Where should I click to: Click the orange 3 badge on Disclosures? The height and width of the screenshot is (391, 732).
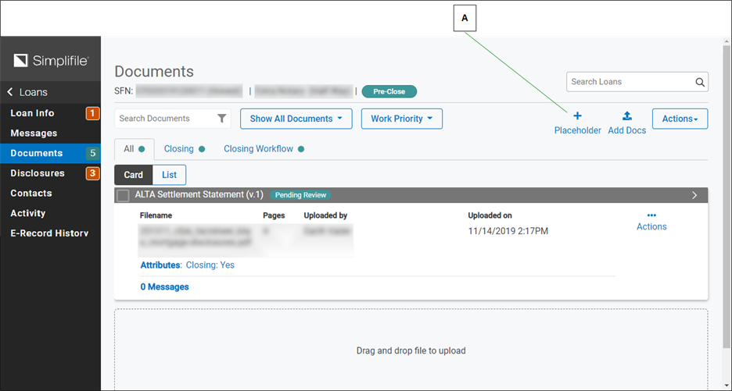click(92, 173)
